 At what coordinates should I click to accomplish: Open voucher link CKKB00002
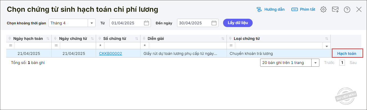tap(110, 54)
